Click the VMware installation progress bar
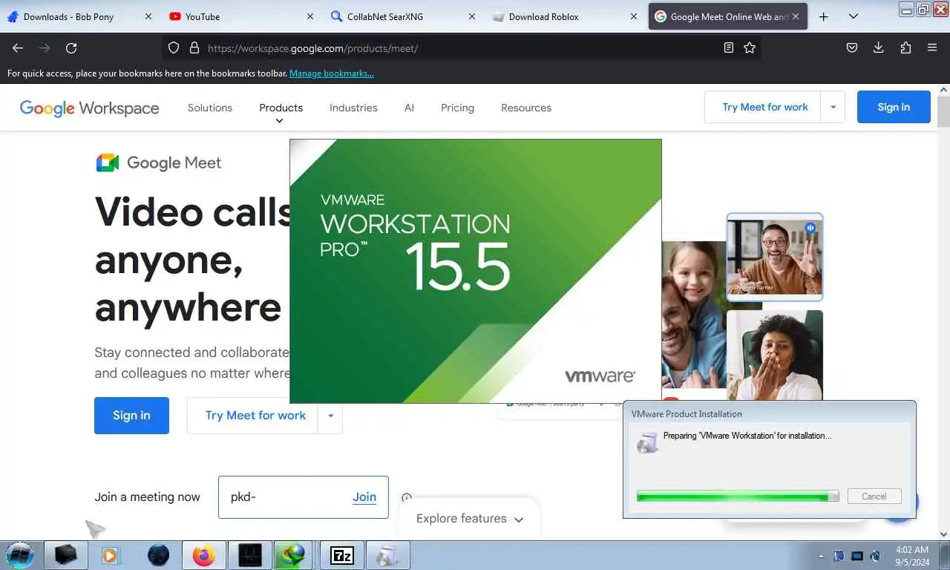The image size is (950, 570). [x=738, y=497]
